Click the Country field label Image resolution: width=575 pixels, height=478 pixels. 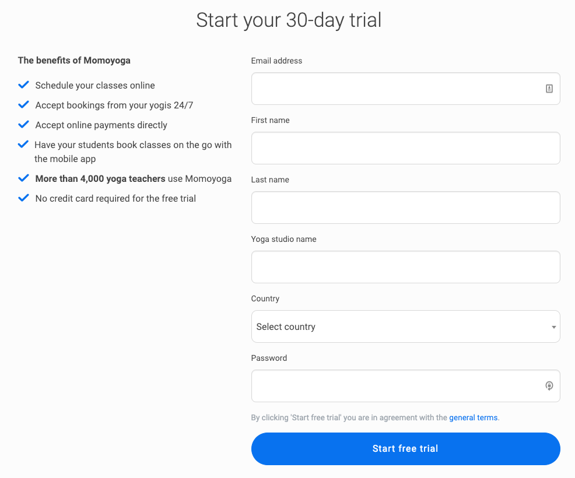pyautogui.click(x=265, y=298)
